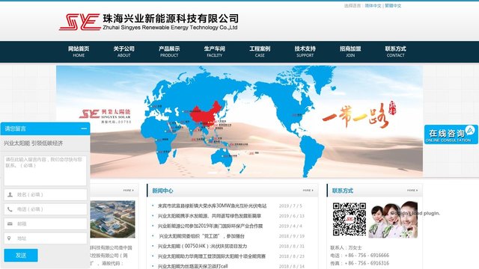Click the envelope icon in 邮箱 field
Image resolution: width=479 pixels, height=269 pixels.
click(x=10, y=224)
